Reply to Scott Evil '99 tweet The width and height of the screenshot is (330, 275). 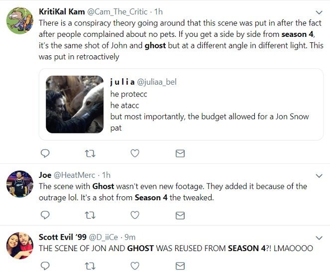click(45, 266)
